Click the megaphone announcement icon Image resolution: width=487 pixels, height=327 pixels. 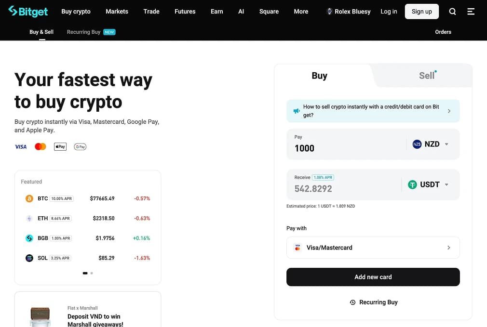(x=297, y=111)
